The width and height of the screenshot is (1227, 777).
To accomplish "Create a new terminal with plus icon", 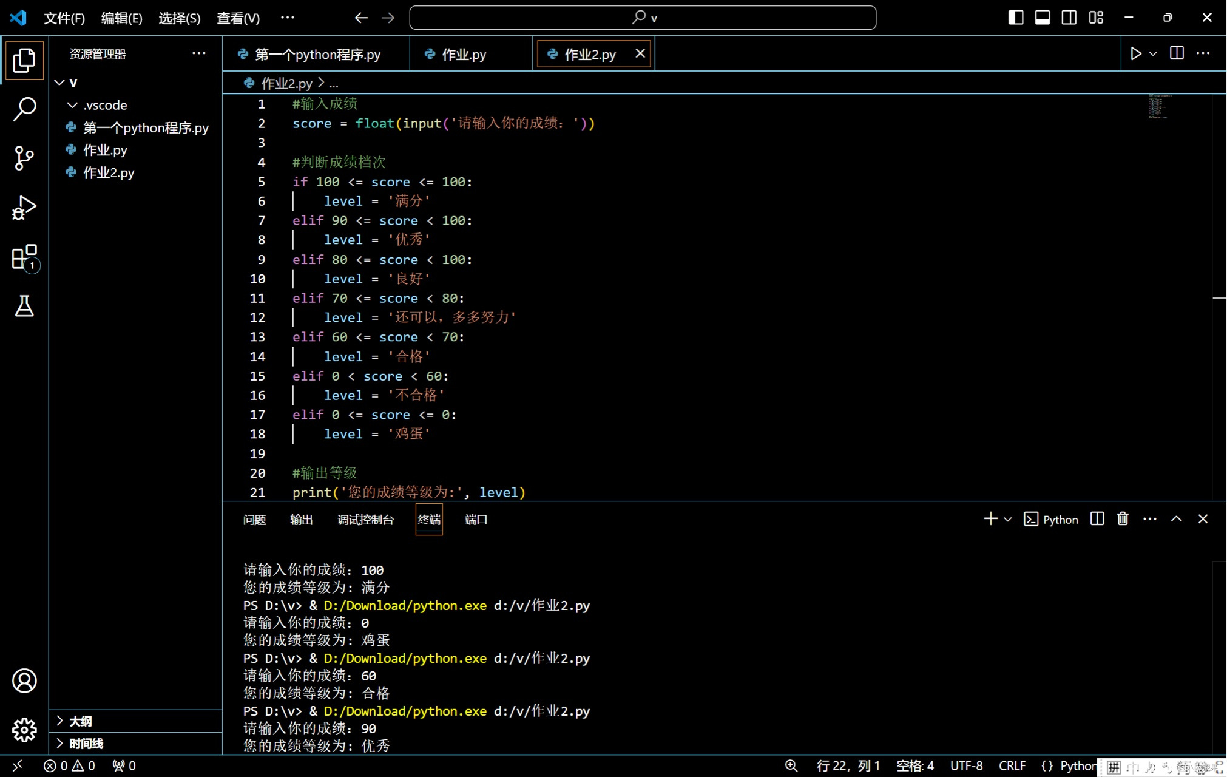I will click(990, 519).
